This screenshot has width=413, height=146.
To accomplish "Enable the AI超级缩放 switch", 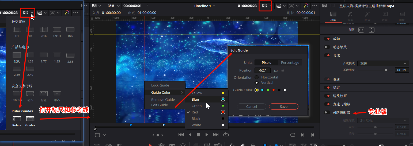I will click(x=327, y=112).
